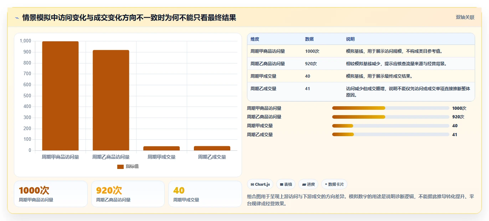Open the 1000次 data card
The image size is (489, 221).
51,194
